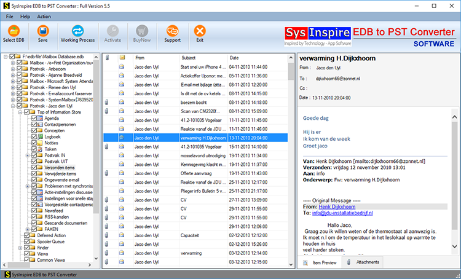461x279 pixels.
Task: Open the Select EDB toolbar icon
Action: click(14, 31)
